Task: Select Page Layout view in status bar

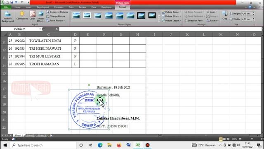Action: 224,139
